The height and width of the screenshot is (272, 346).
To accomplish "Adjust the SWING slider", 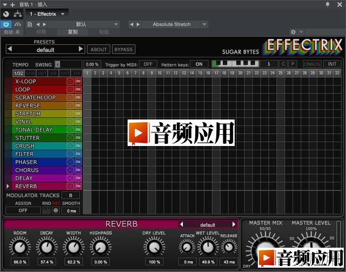I will coord(68,64).
